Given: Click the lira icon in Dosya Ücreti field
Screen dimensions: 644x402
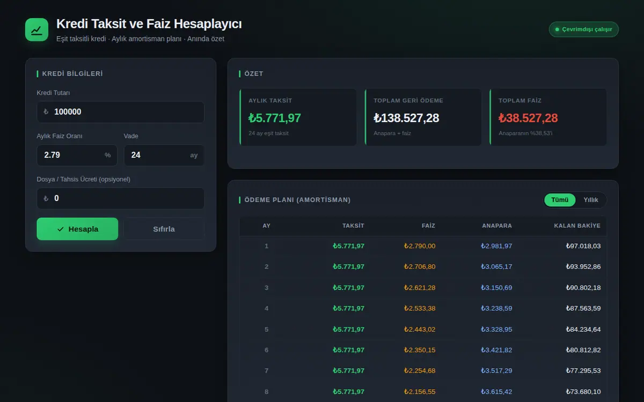Looking at the screenshot, I should coord(46,198).
